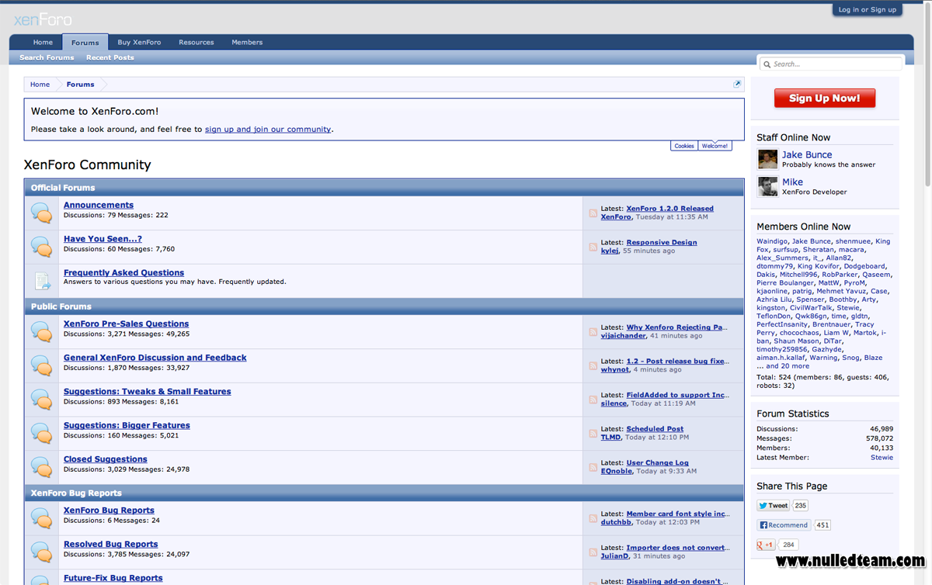This screenshot has height=585, width=932.
Task: Open latest member Stewie's profile
Action: pyautogui.click(x=882, y=458)
